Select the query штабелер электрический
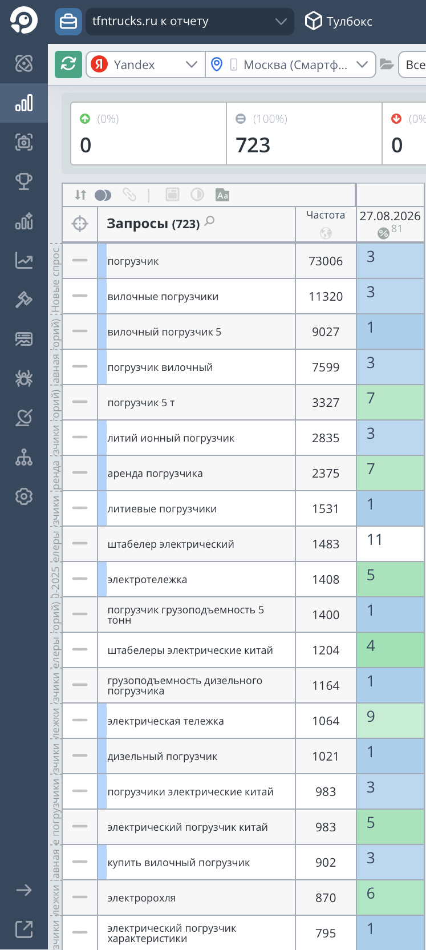The width and height of the screenshot is (426, 950). coord(171,544)
